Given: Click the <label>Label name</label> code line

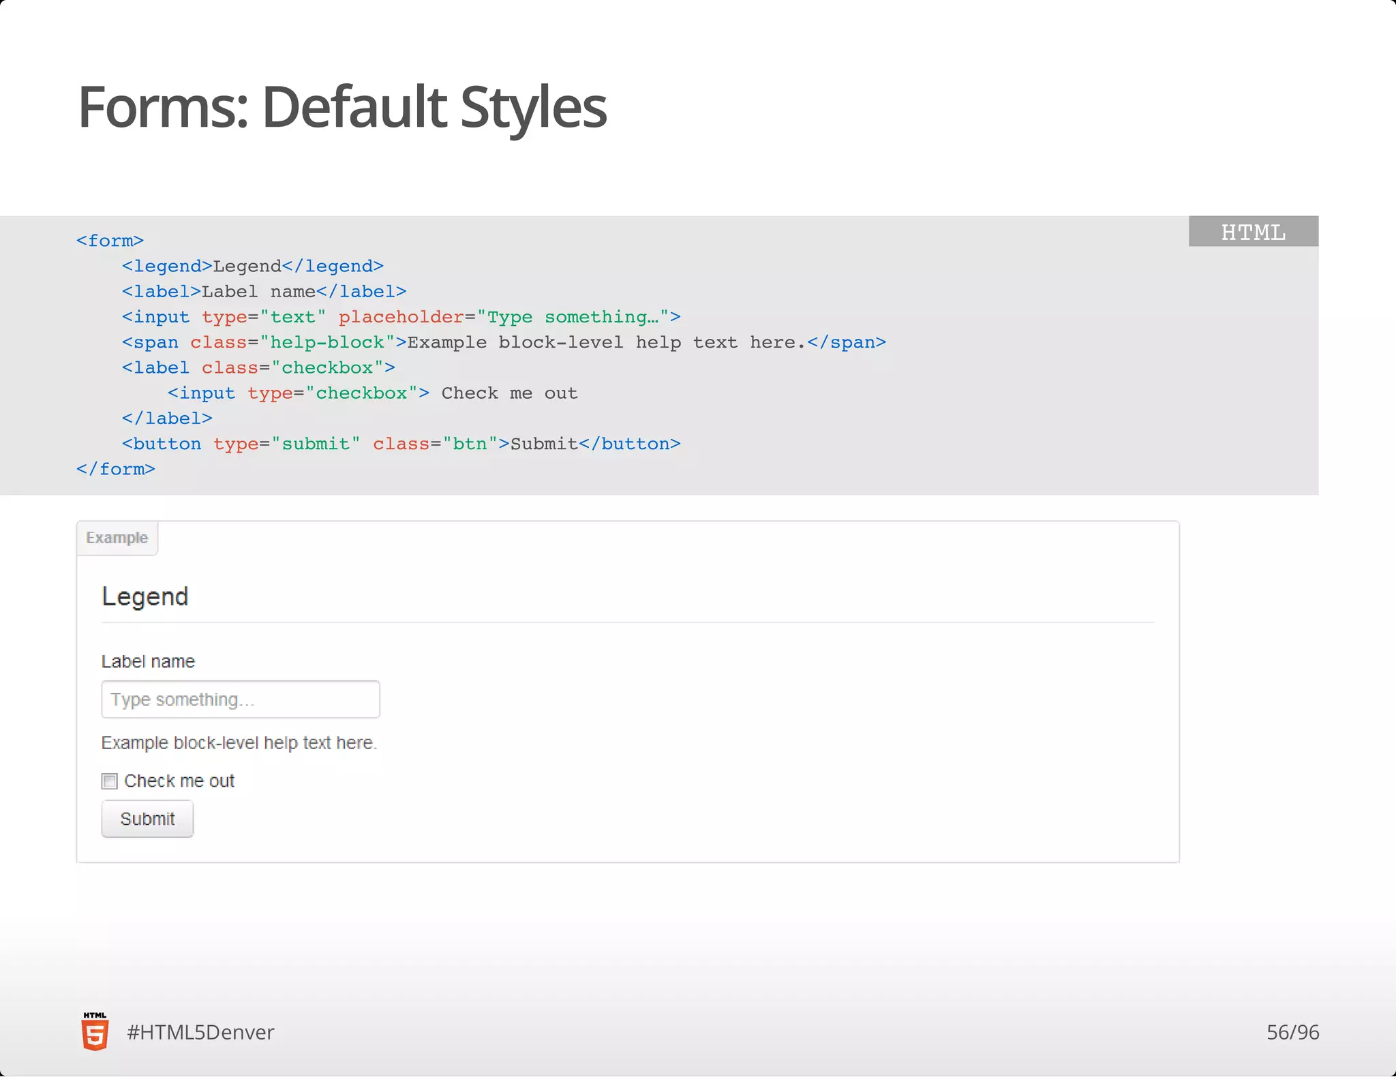Looking at the screenshot, I should (x=264, y=292).
